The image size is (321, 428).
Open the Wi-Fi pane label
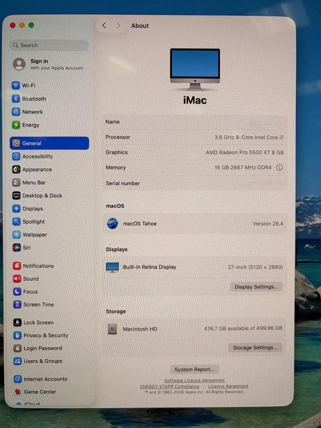pos(29,86)
